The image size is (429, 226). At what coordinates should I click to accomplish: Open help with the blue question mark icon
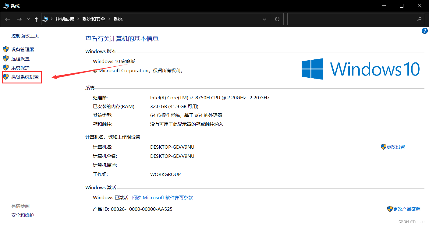425,31
